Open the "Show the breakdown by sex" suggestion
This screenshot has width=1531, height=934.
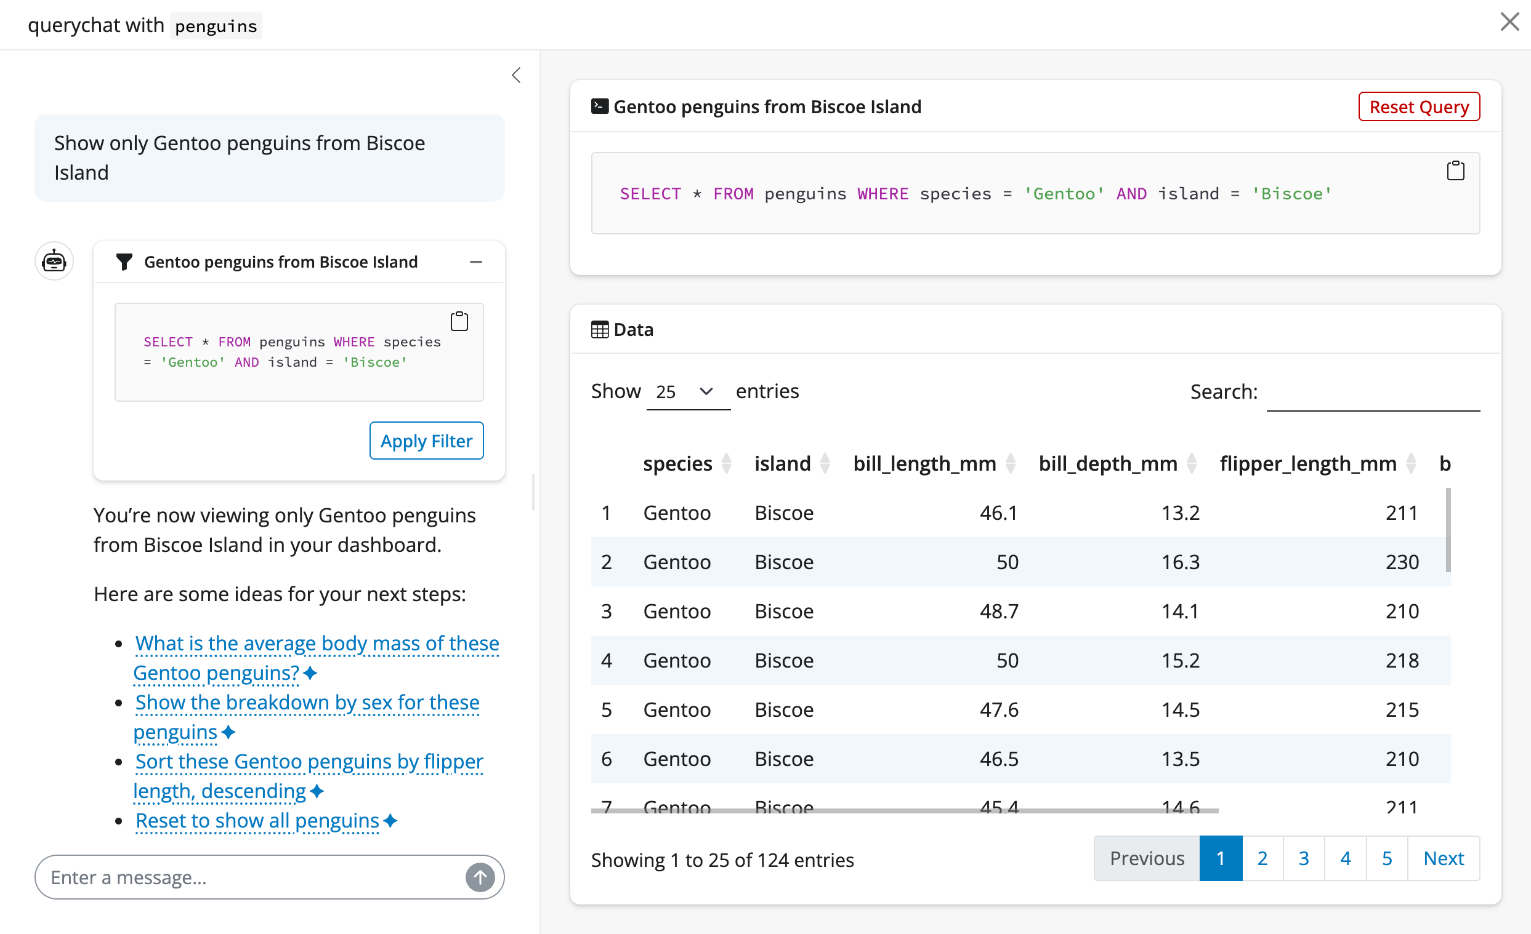[306, 702]
